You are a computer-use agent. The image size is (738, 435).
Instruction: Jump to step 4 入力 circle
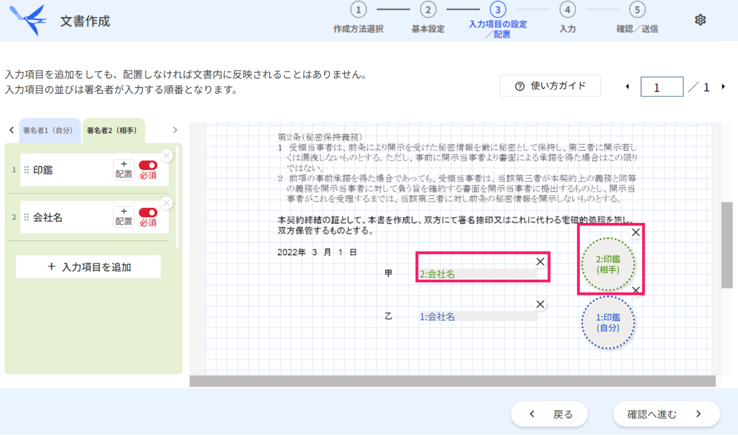click(x=567, y=10)
